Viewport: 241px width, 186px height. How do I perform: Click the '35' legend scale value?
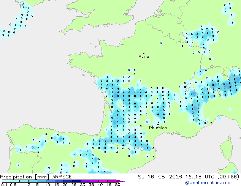[91, 184]
